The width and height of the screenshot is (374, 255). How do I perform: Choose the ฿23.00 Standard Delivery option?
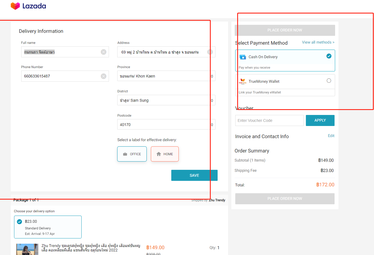tap(48, 227)
